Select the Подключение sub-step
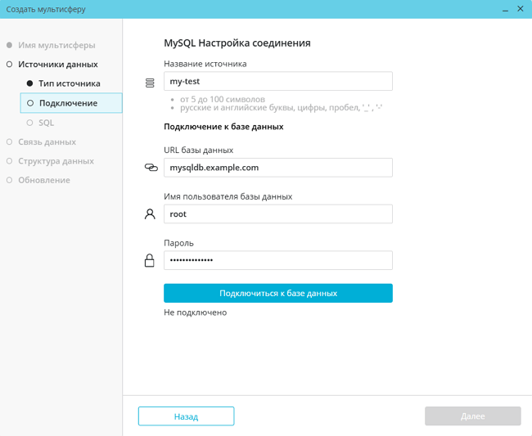 [x=68, y=103]
